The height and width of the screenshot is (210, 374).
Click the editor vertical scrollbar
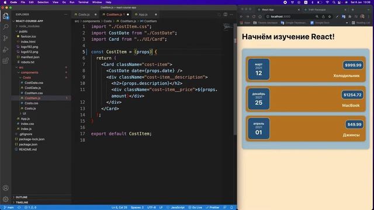pos(235,79)
